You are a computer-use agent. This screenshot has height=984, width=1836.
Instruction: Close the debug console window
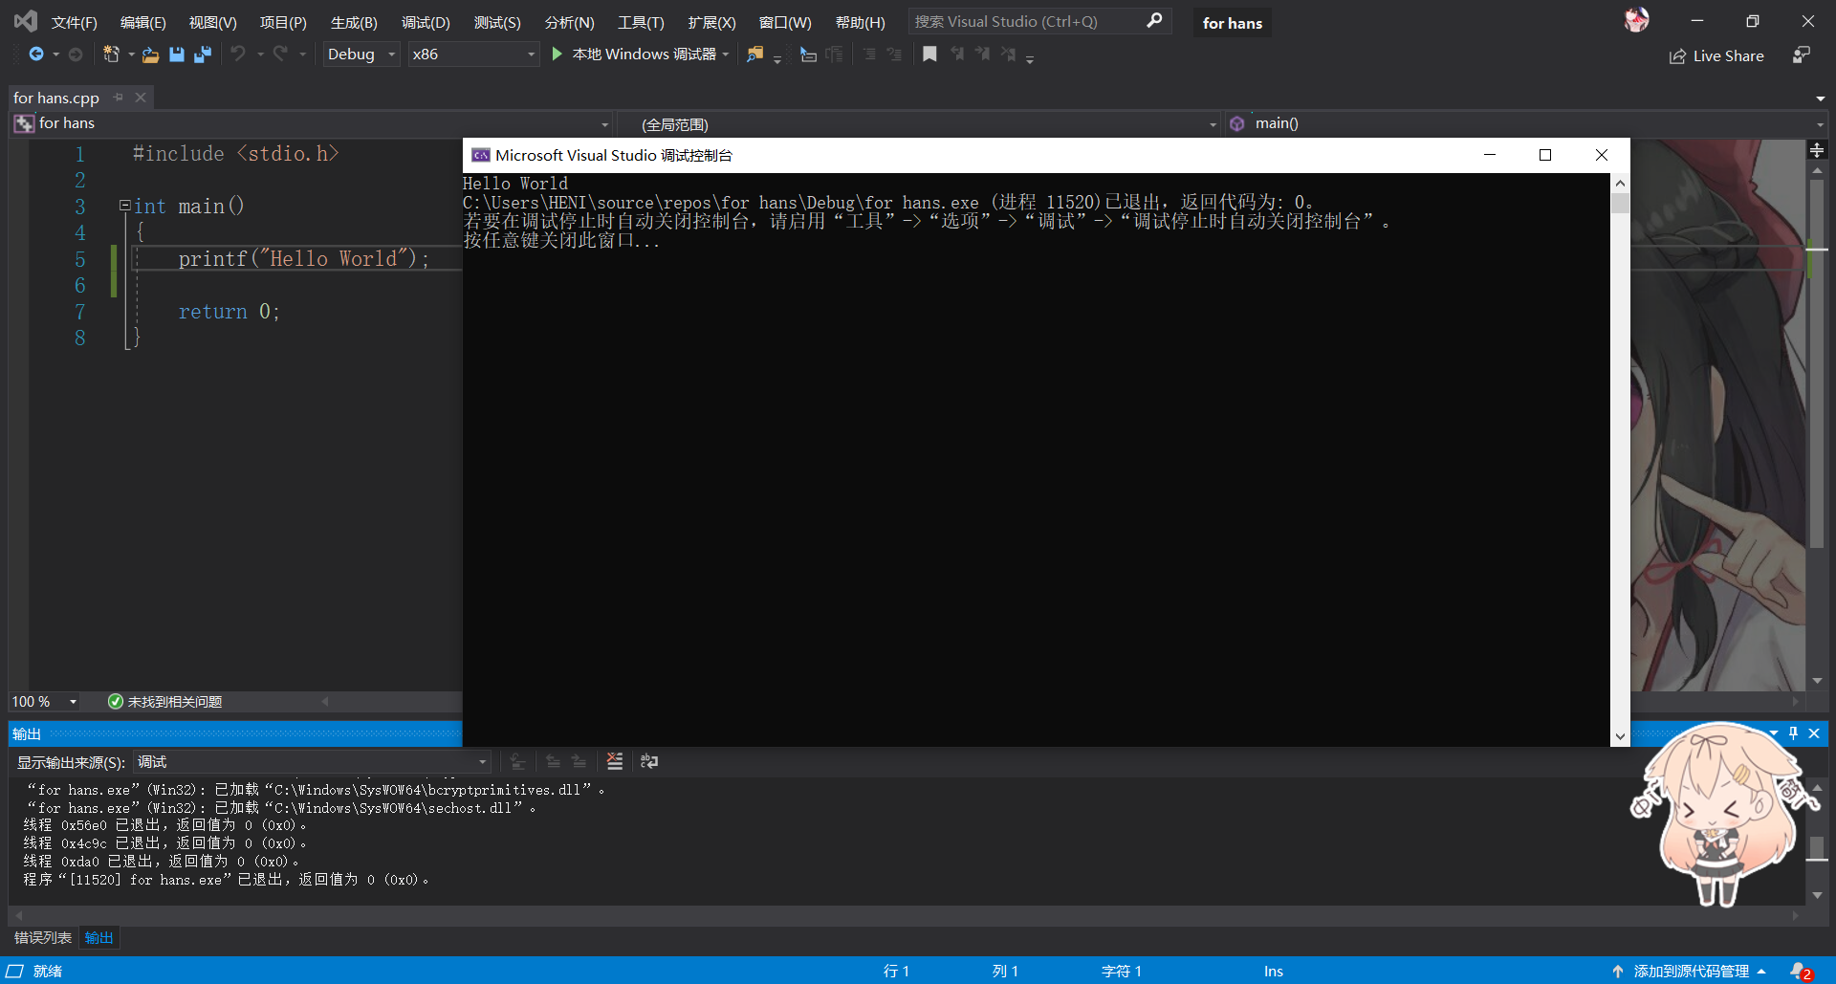tap(1602, 155)
